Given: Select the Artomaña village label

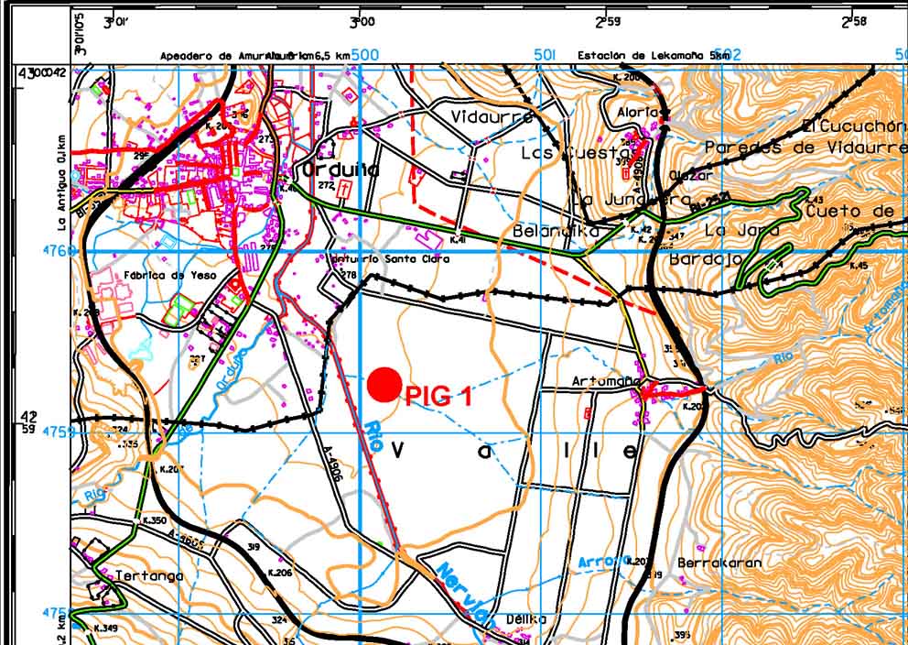Looking at the screenshot, I should (602, 380).
